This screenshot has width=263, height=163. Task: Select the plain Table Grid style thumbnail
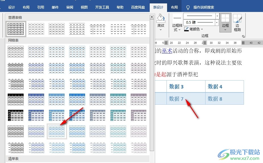click(x=16, y=29)
